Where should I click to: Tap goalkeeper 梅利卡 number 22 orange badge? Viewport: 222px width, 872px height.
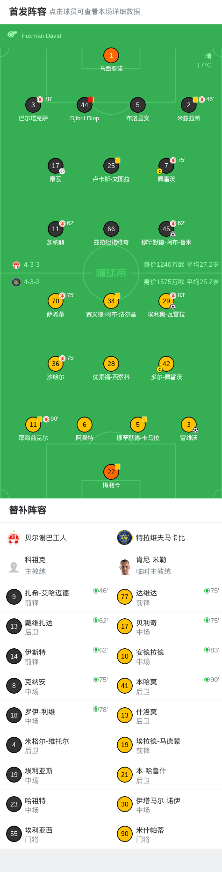click(111, 472)
